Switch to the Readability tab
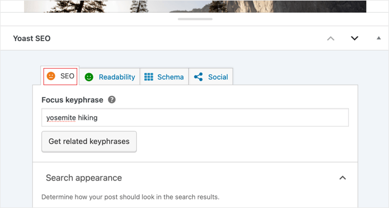The image size is (389, 208). coord(110,77)
